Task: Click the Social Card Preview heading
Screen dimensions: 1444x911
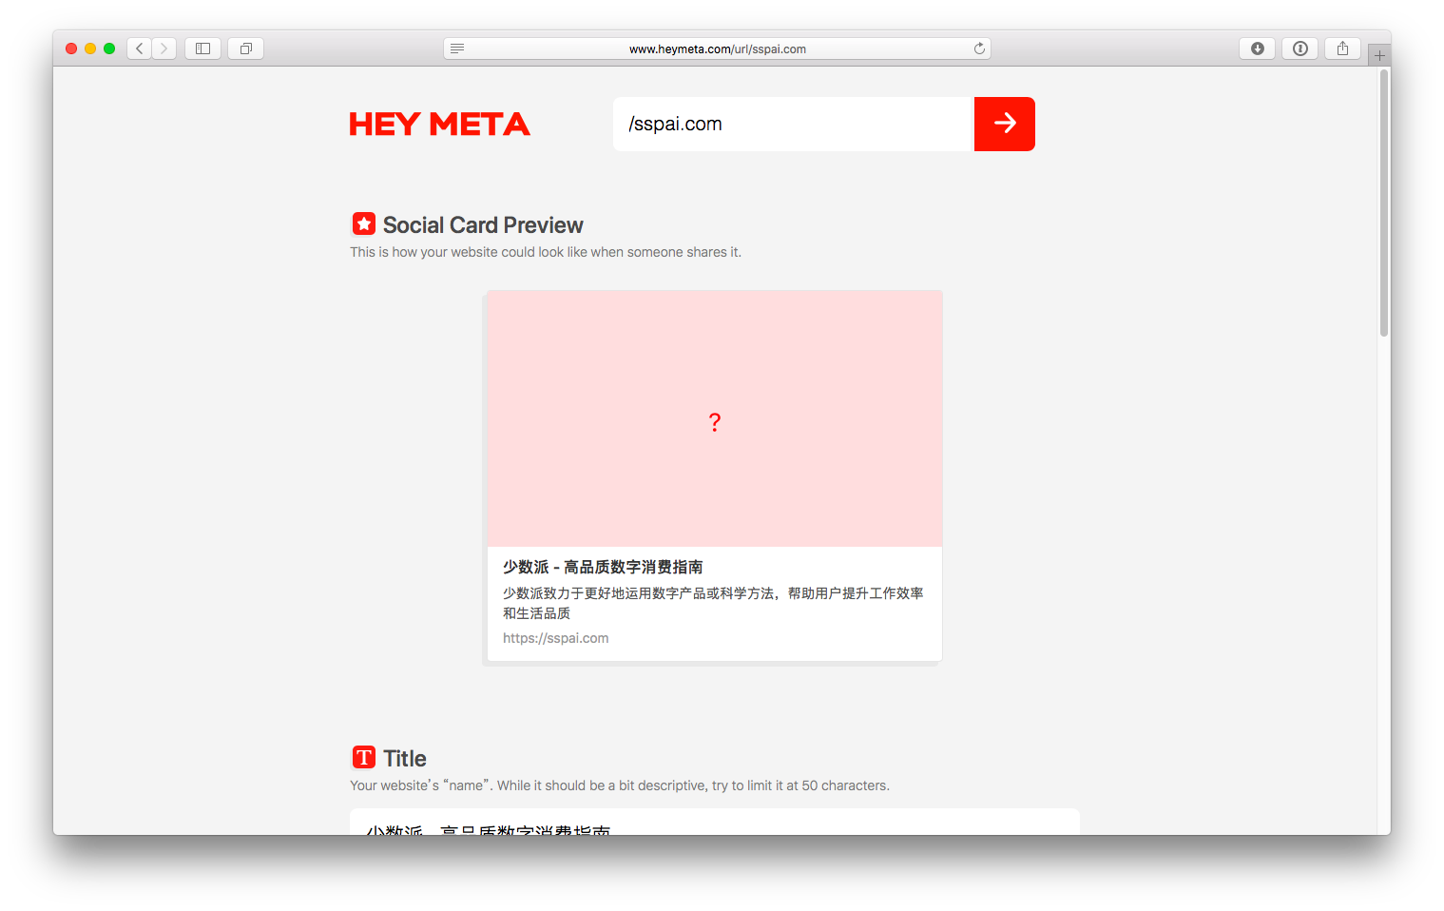Action: (x=483, y=225)
